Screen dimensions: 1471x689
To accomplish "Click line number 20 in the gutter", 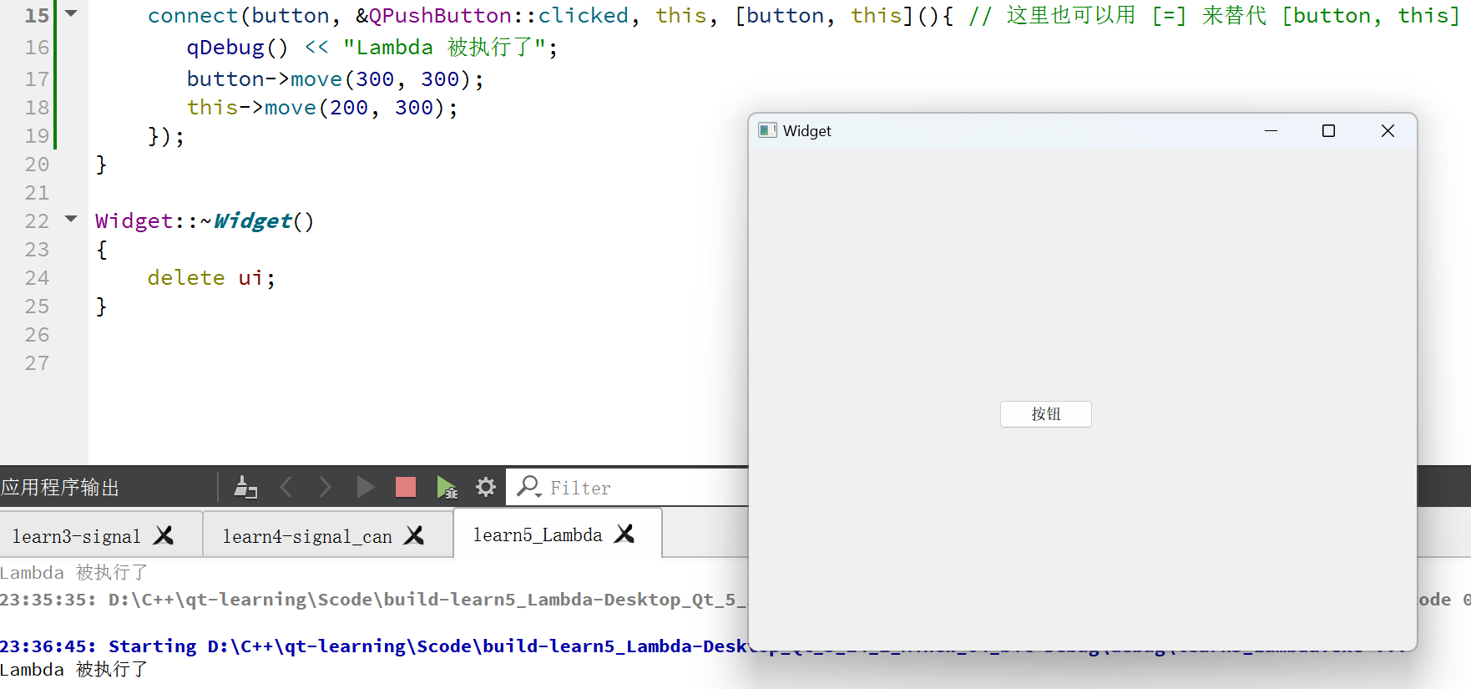I will tap(37, 165).
